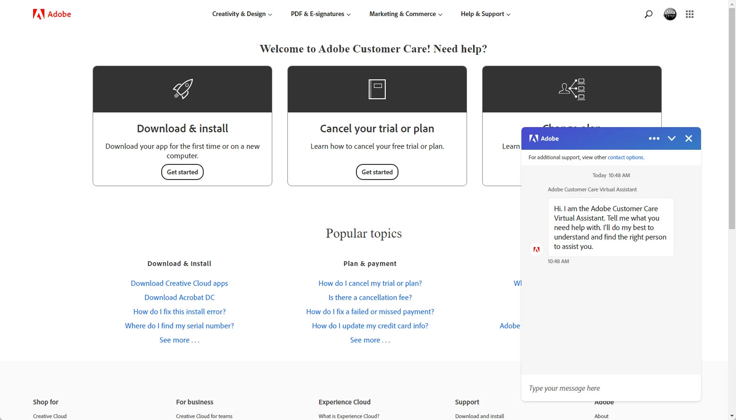Viewport: 736px width, 420px height.
Task: Expand PDF & E-signatures menu
Action: (x=320, y=14)
